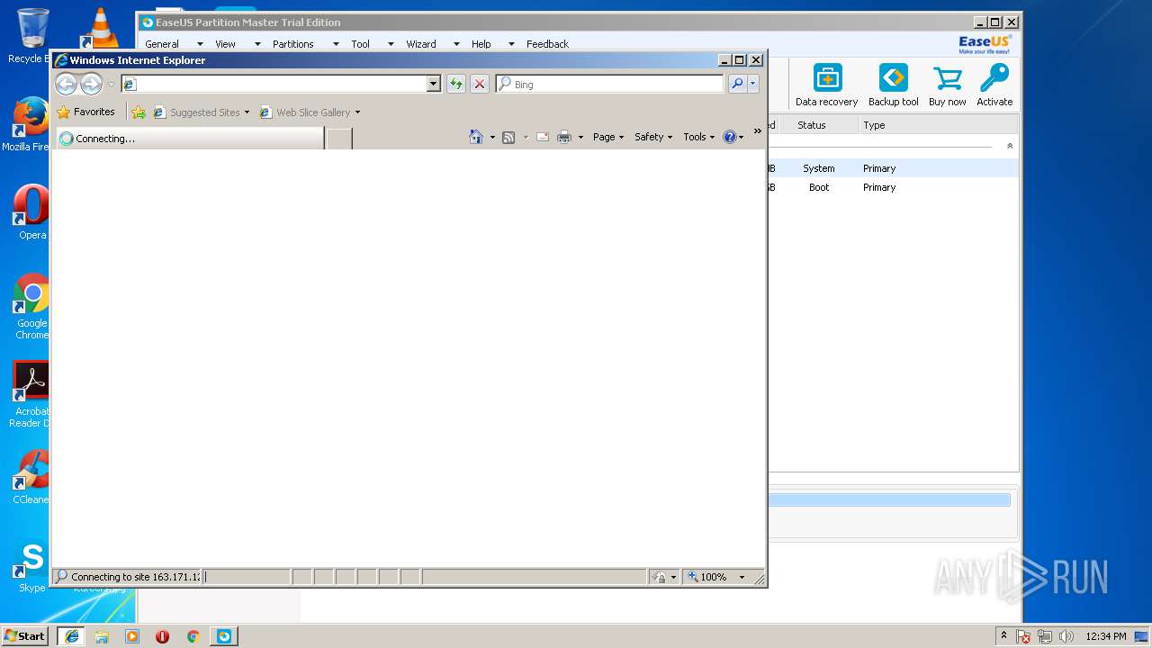Show hidden tray icons arrow
Screen dimensions: 1152x648
1003,635
